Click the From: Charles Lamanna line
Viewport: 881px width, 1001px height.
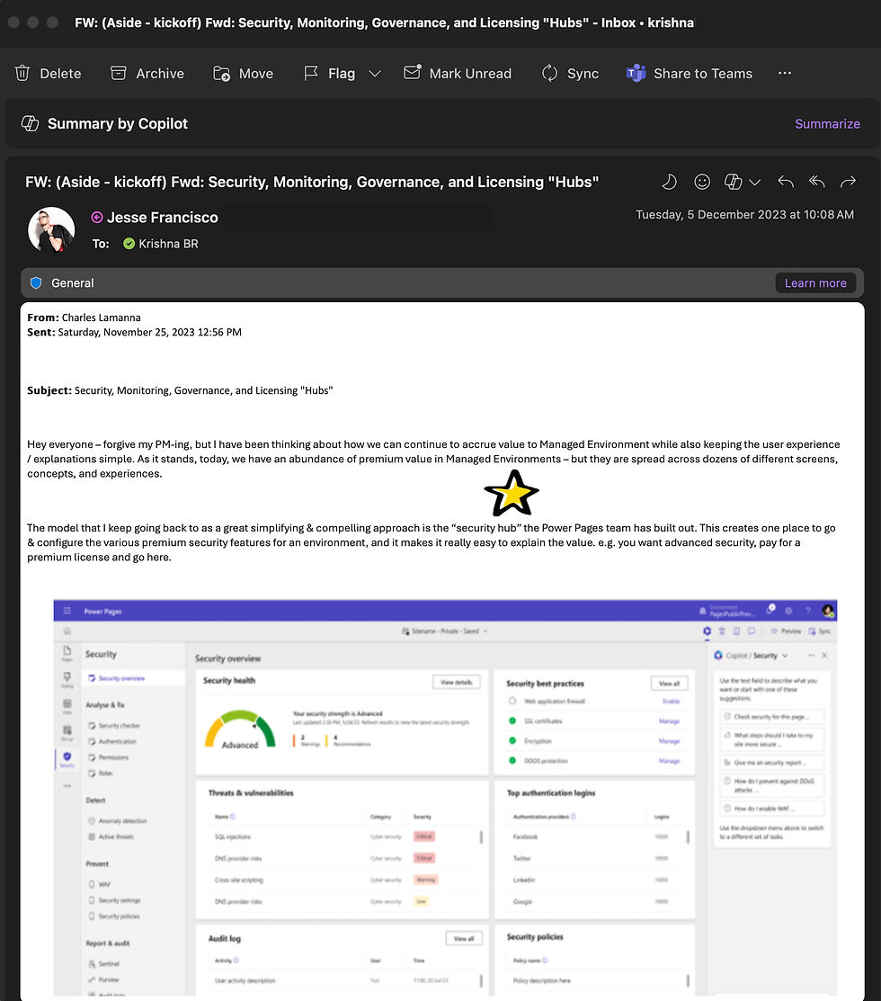(85, 317)
